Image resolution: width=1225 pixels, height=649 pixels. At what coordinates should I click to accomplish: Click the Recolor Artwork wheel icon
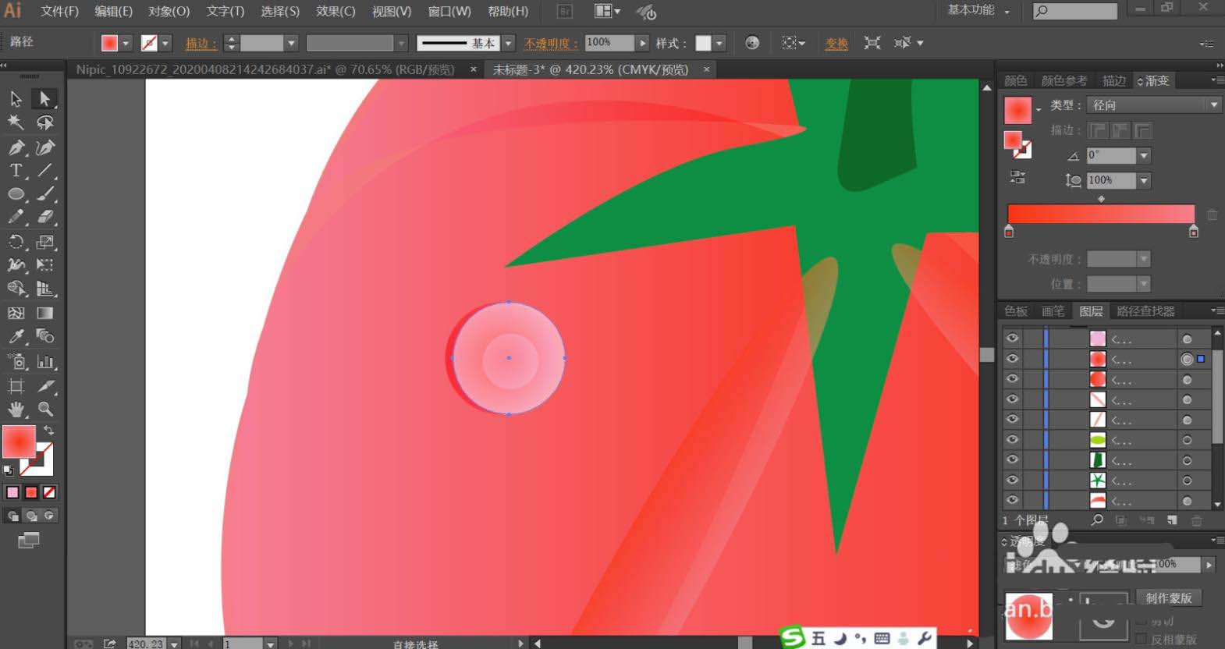click(752, 43)
